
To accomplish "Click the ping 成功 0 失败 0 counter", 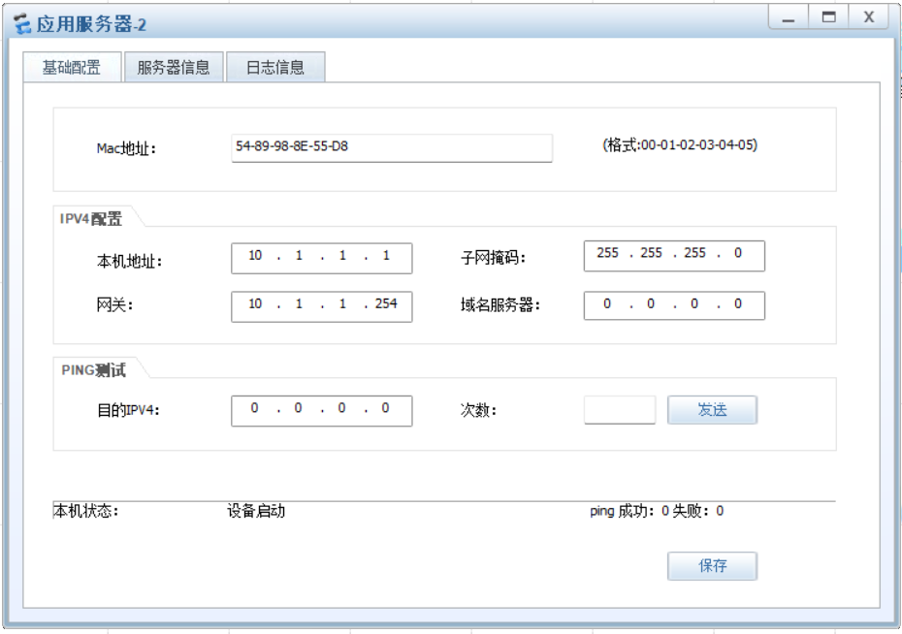I will [x=657, y=511].
